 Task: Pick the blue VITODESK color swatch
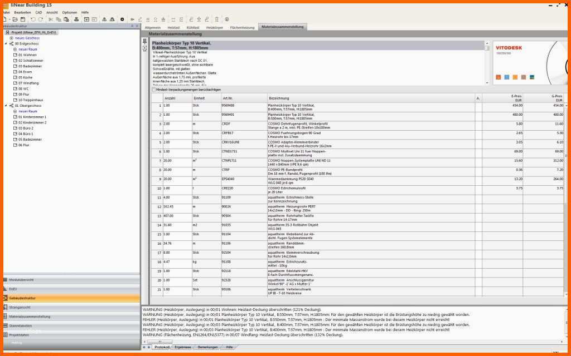(x=506, y=77)
